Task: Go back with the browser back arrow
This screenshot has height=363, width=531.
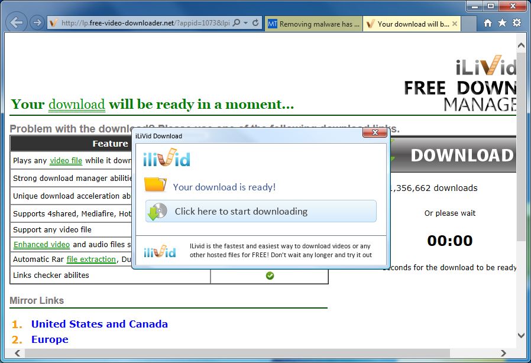Action: tap(16, 22)
